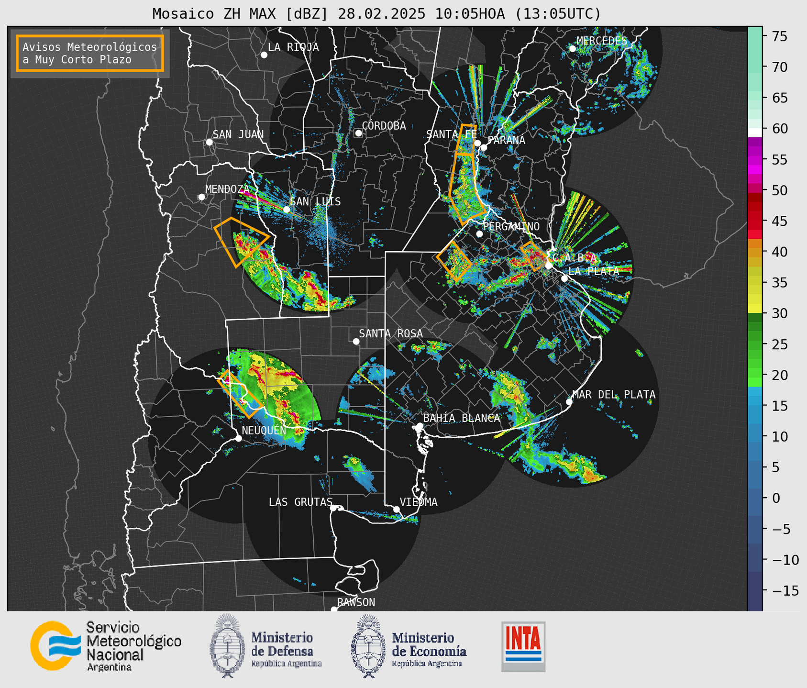Screen dimensions: 807x688
Task: Click the C.A.B.A city label
Action: pos(575,258)
